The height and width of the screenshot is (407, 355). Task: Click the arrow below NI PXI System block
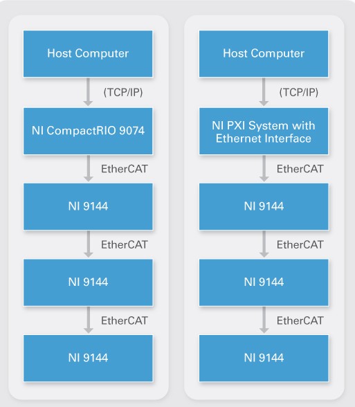tap(264, 168)
